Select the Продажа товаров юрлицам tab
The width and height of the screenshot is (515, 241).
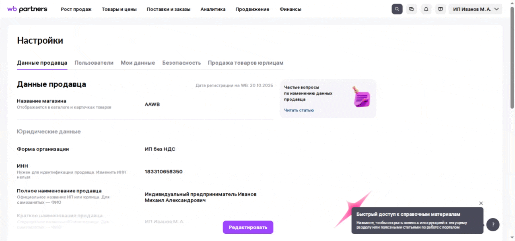pyautogui.click(x=245, y=63)
